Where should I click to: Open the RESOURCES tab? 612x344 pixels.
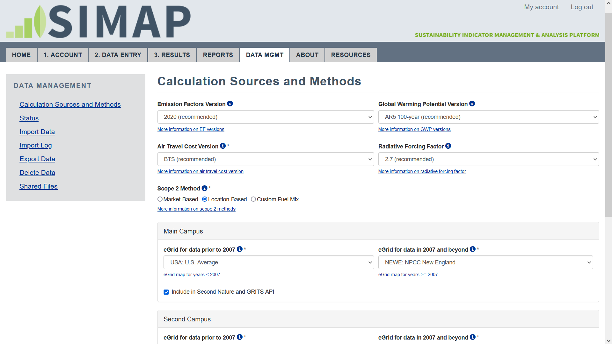[x=351, y=55]
